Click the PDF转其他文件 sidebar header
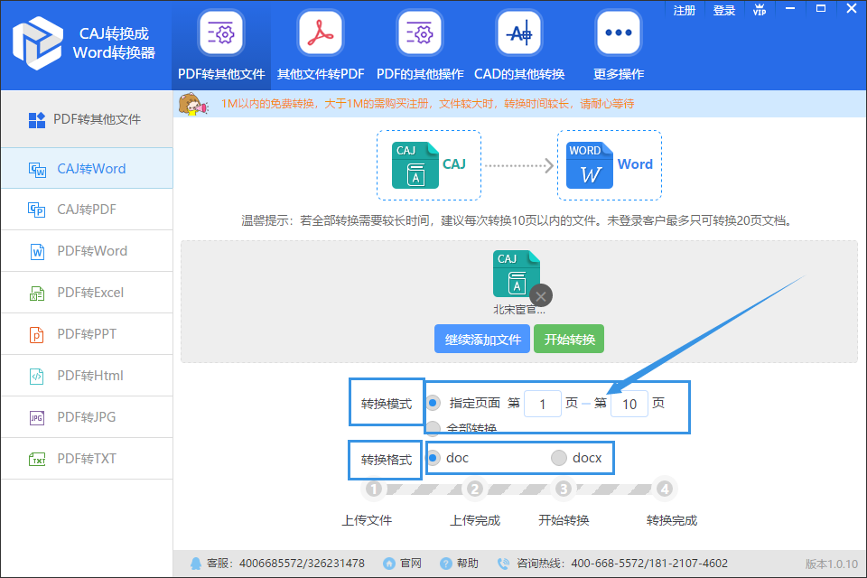The image size is (867, 578). [87, 119]
